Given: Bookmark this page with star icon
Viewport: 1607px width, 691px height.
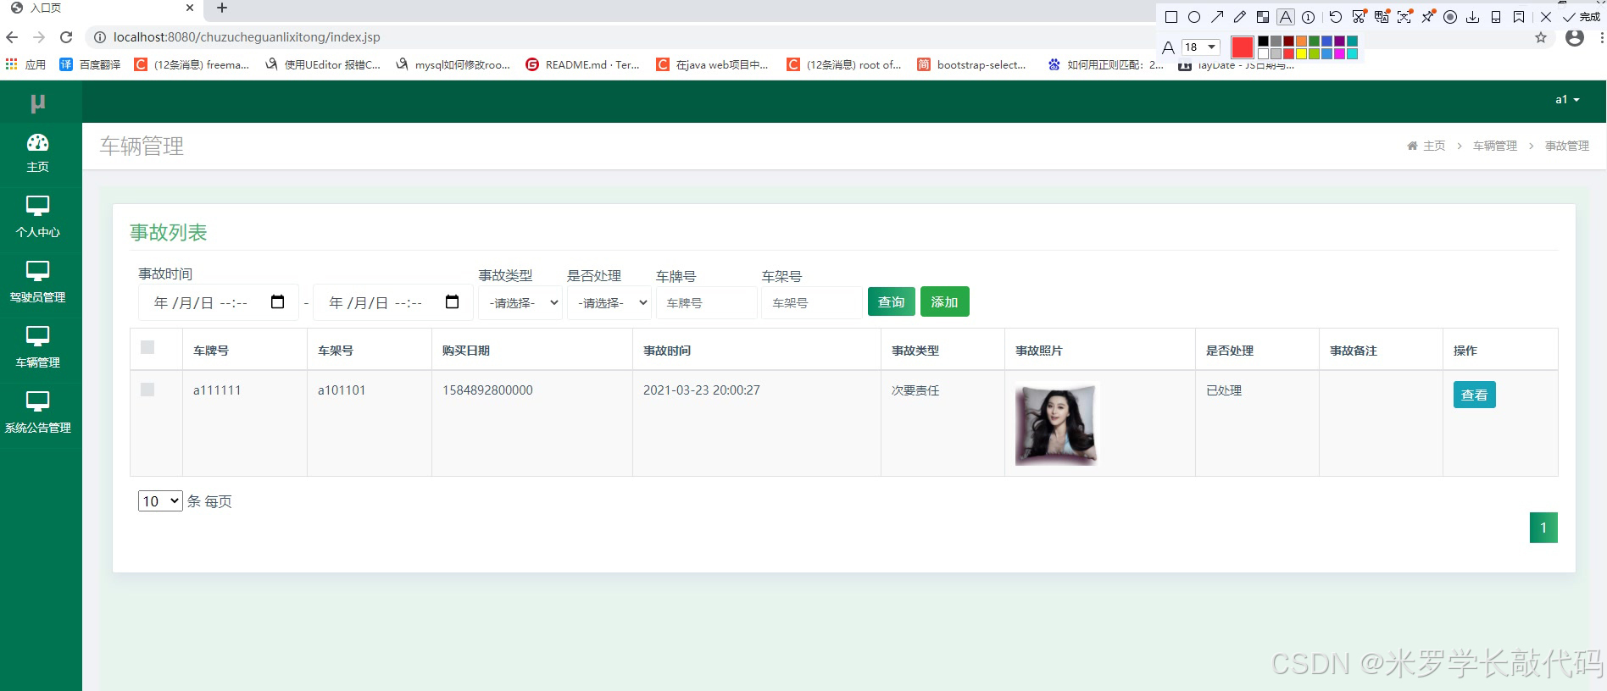Looking at the screenshot, I should pyautogui.click(x=1541, y=38).
